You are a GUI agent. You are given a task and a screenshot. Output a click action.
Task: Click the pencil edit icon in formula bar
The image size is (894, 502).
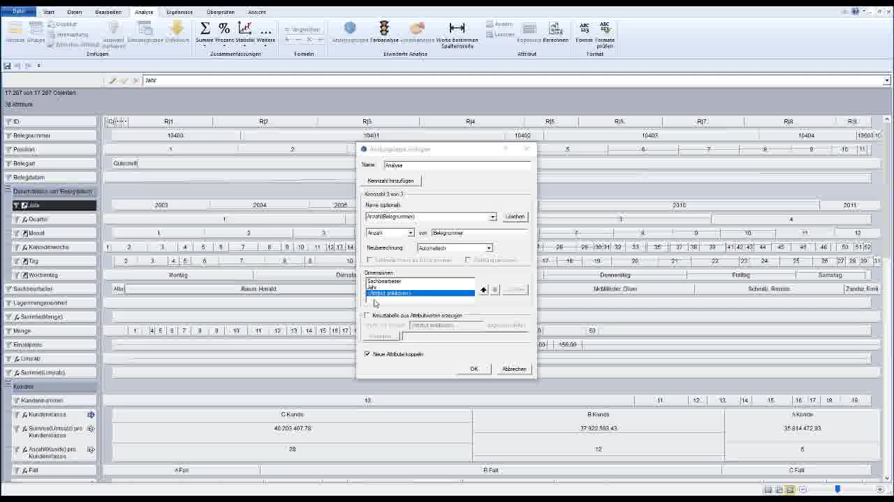112,80
